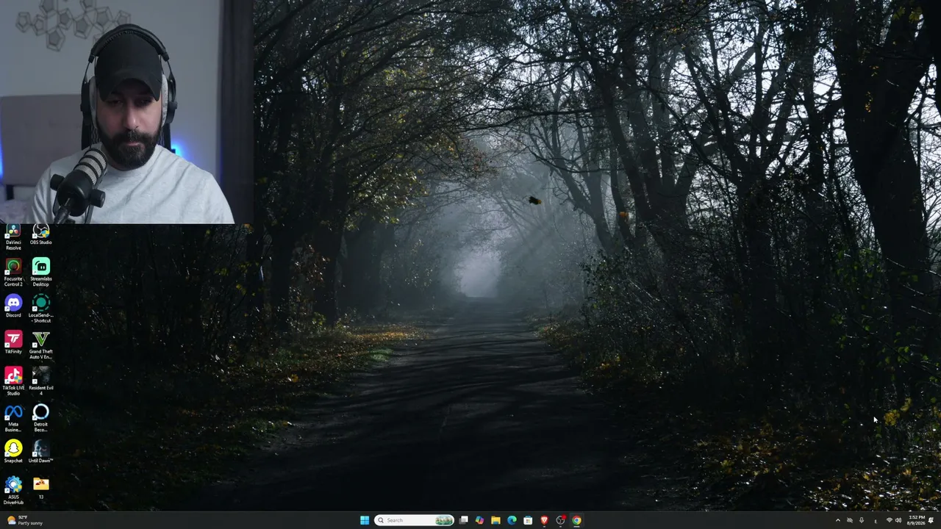Show hidden system tray icons
The image size is (941, 529).
tap(837, 520)
